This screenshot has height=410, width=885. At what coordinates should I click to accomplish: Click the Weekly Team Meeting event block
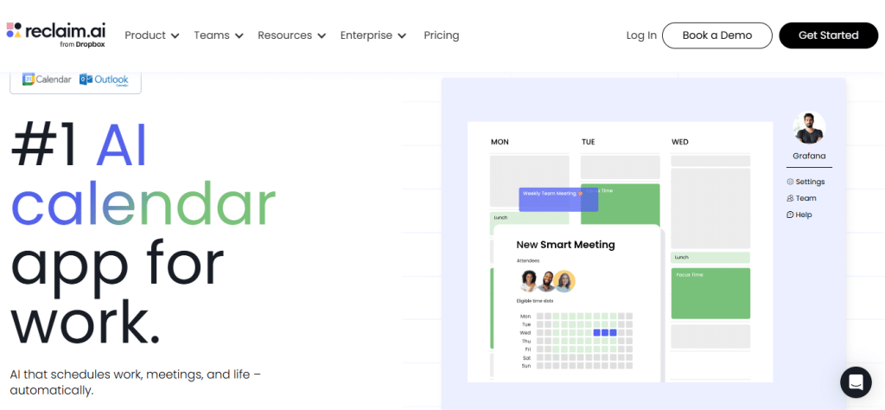pyautogui.click(x=558, y=199)
